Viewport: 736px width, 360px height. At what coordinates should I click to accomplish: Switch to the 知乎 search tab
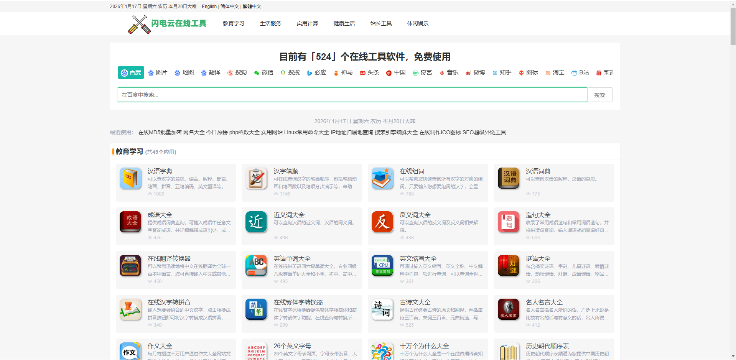(502, 72)
